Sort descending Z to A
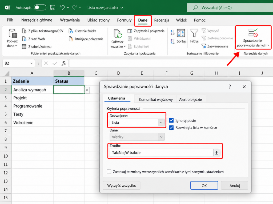Viewport: 273px width, 204px height. [172, 41]
